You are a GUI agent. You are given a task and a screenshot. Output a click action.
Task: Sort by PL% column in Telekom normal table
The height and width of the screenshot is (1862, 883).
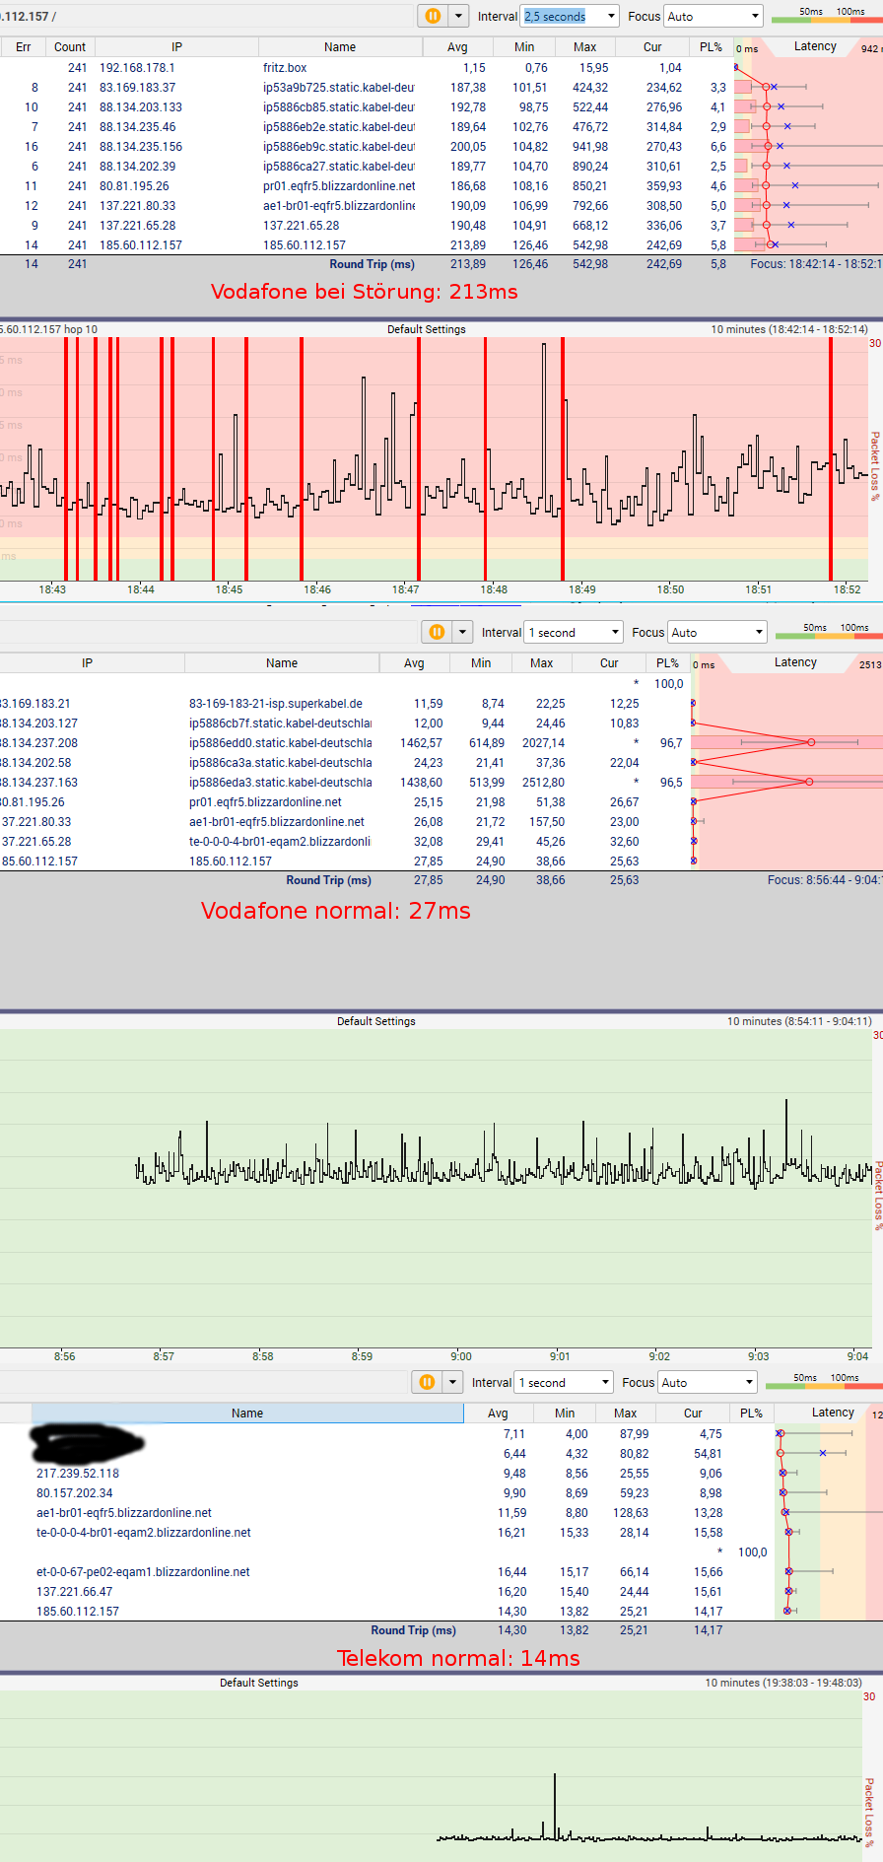(751, 1414)
